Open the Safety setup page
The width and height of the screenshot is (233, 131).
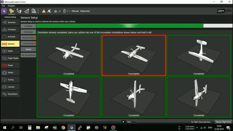pos(10,72)
